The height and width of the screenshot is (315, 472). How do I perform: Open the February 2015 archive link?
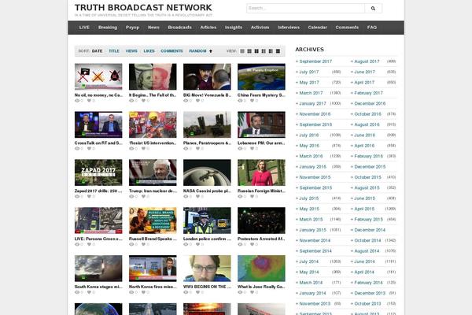[368, 220]
